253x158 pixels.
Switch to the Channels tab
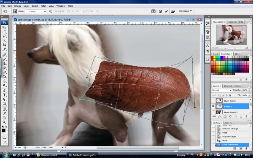[x=228, y=86]
